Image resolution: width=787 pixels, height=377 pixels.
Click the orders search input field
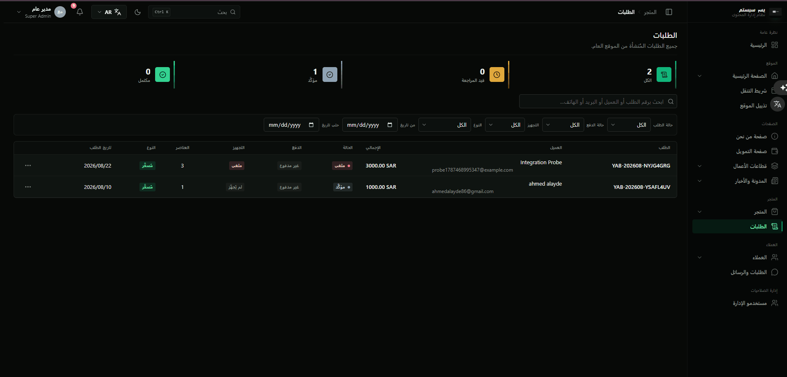(598, 102)
